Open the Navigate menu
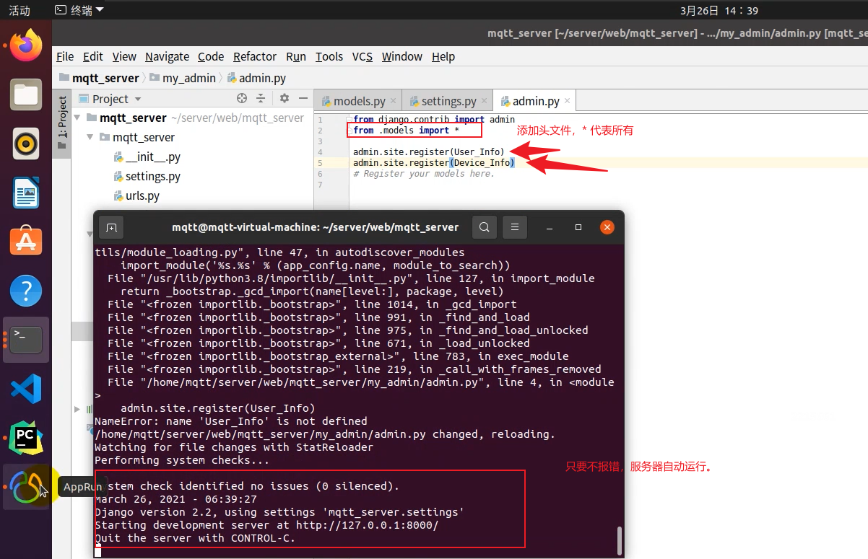 (167, 56)
